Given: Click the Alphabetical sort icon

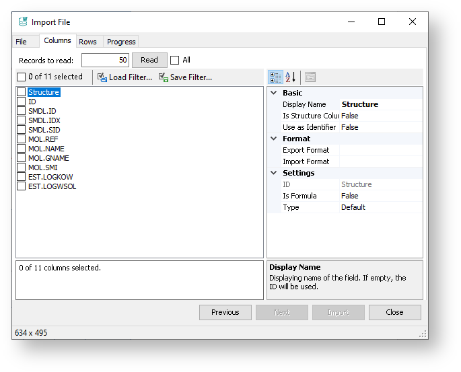Looking at the screenshot, I should pos(290,77).
